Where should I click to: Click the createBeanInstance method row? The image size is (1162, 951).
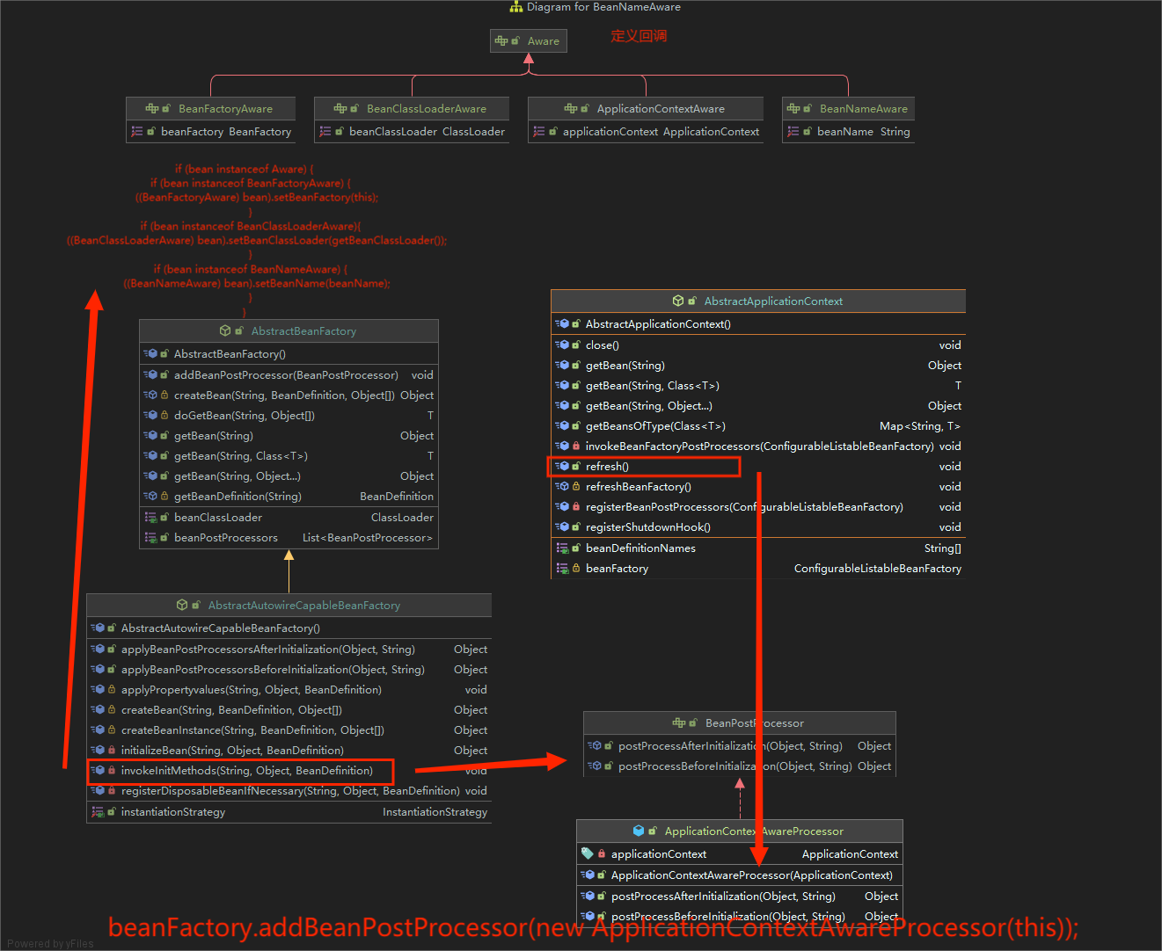pos(289,730)
